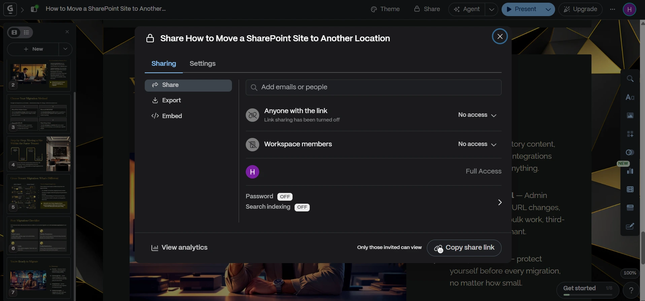The height and width of the screenshot is (301, 645).
Task: Select Share in dialog side menu
Action: pos(188,85)
